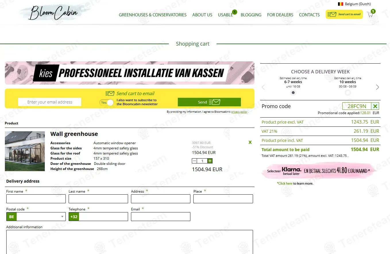
Task: Open the Contacts page
Action: [309, 15]
